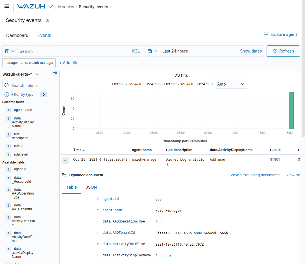Screen dimensions: 305x264
Task: Click the number type icon next to rule.level
Action: (8, 154)
